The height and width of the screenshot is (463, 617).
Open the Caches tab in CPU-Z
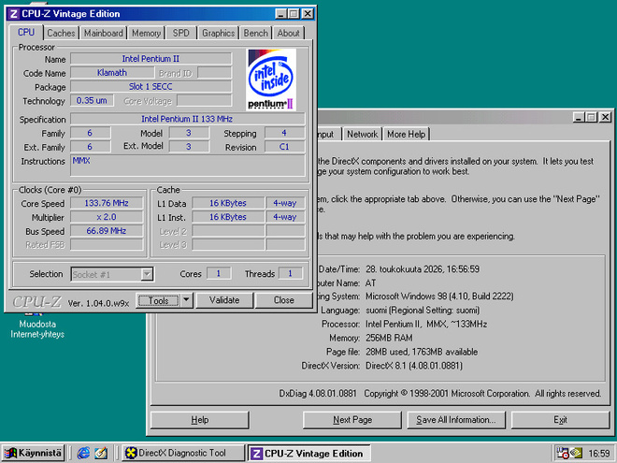(61, 33)
